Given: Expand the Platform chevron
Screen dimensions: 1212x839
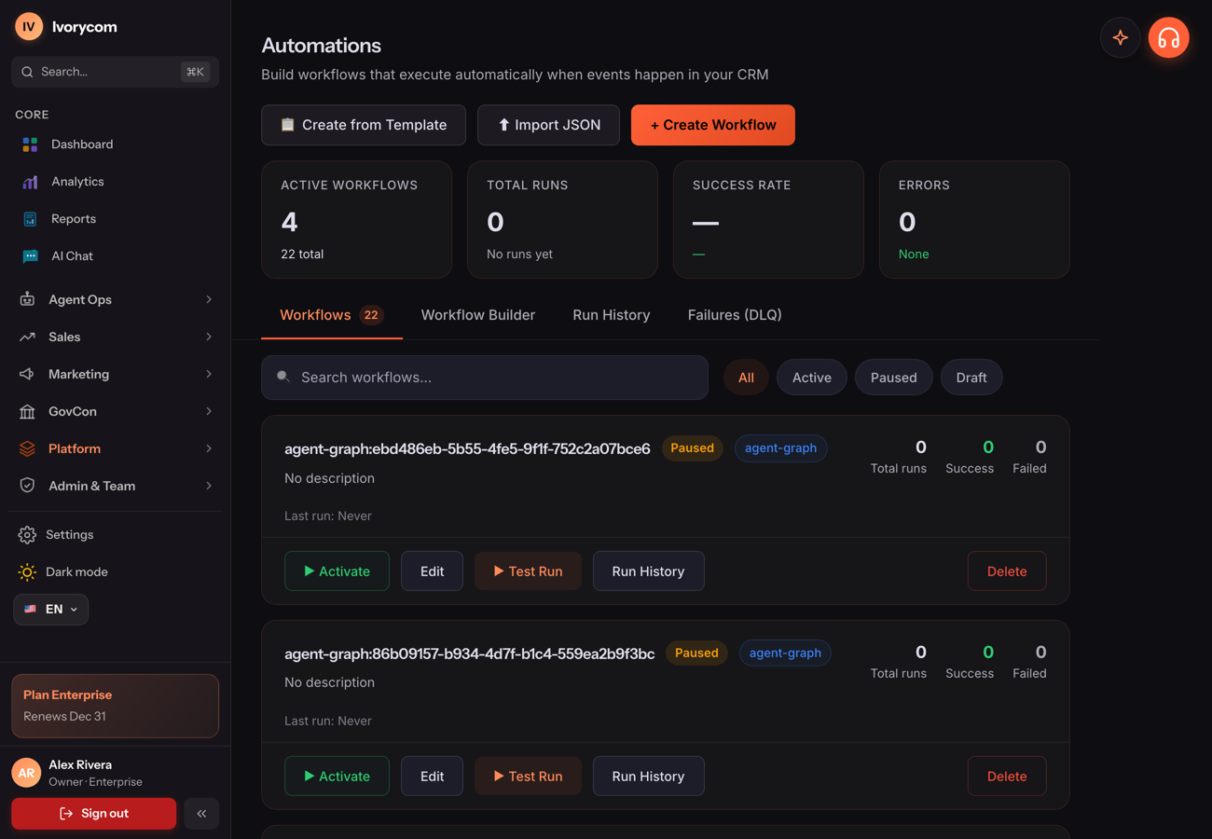Looking at the screenshot, I should pyautogui.click(x=209, y=448).
